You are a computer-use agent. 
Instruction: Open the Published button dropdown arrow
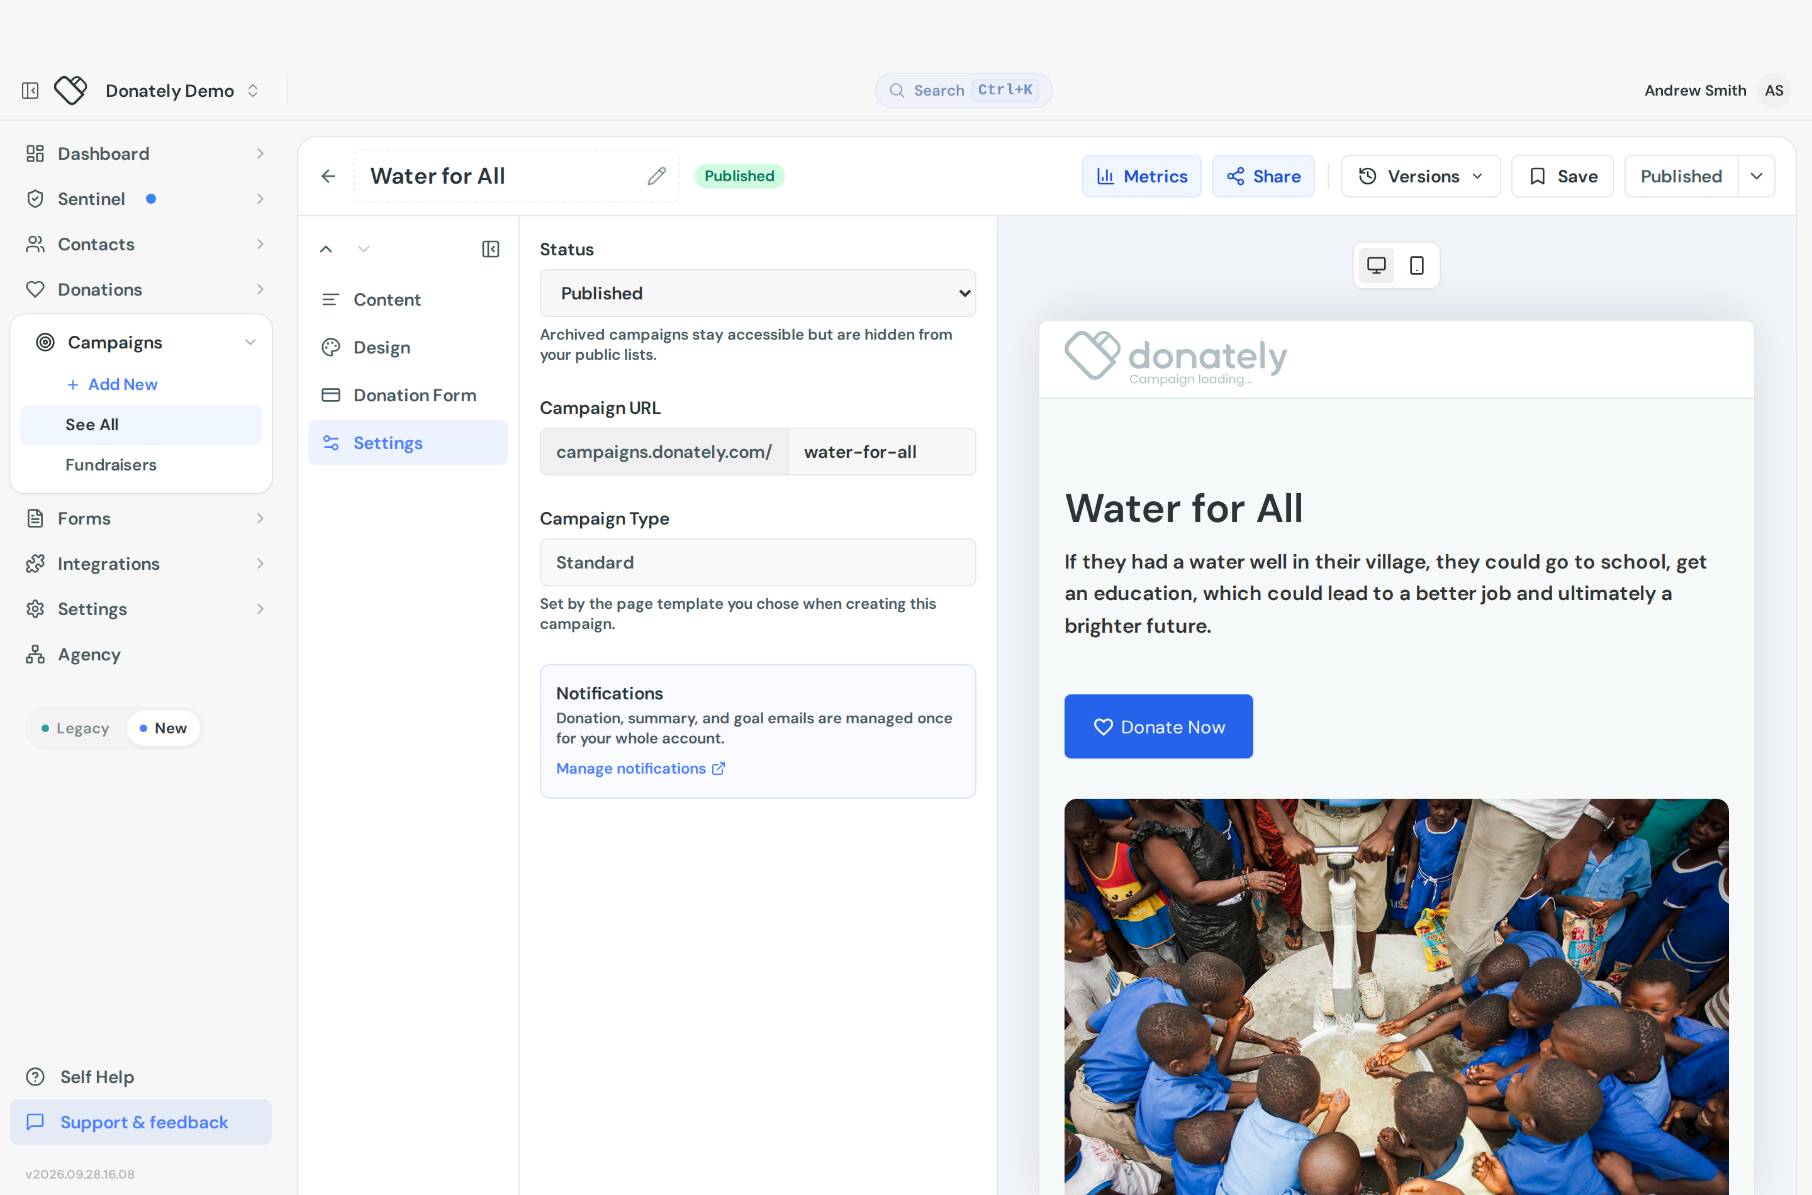1757,176
